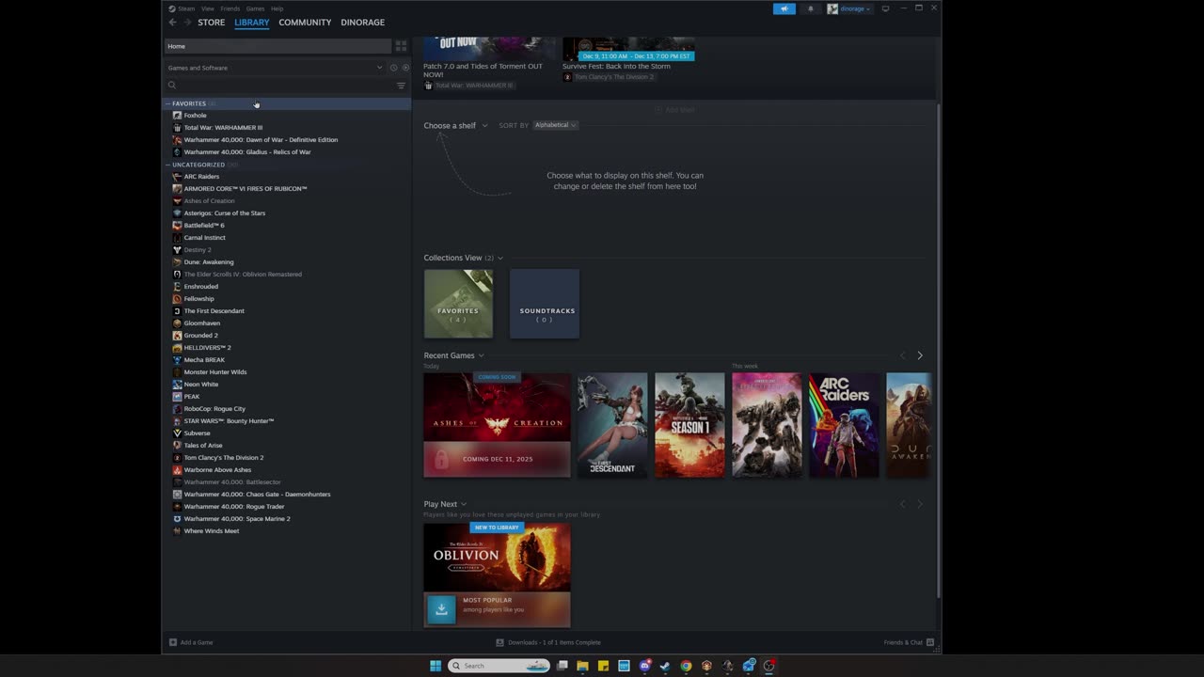
Task: Open the Games and Software dropdown
Action: tap(275, 68)
